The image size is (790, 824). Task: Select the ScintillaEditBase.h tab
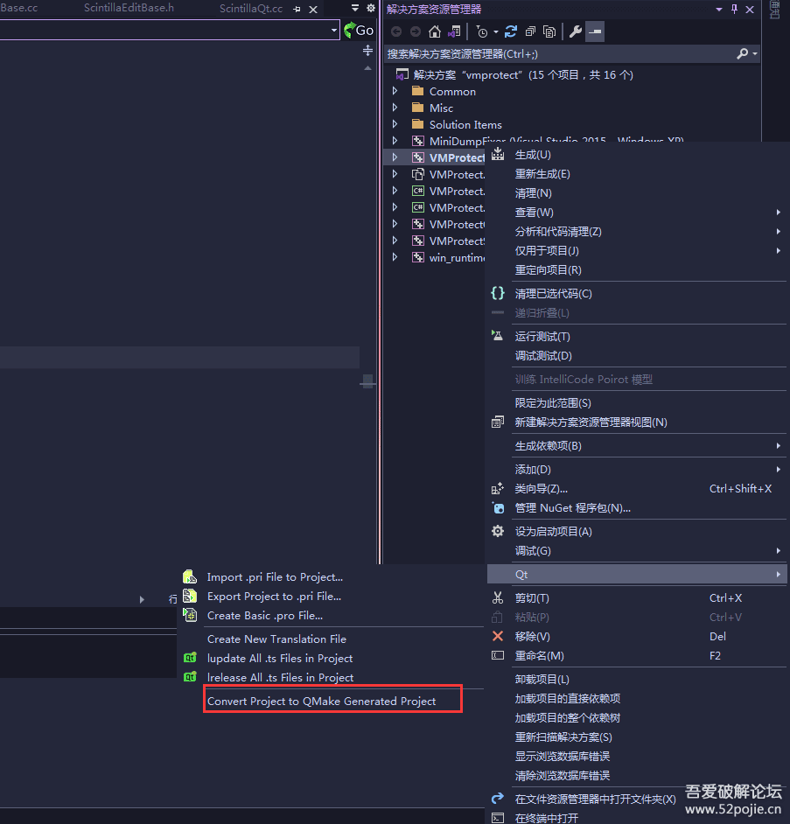(129, 8)
